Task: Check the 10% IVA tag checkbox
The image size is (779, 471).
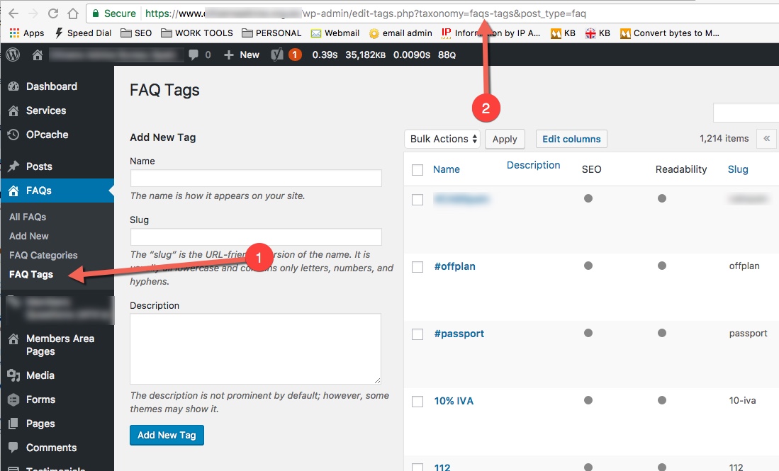Action: point(417,402)
